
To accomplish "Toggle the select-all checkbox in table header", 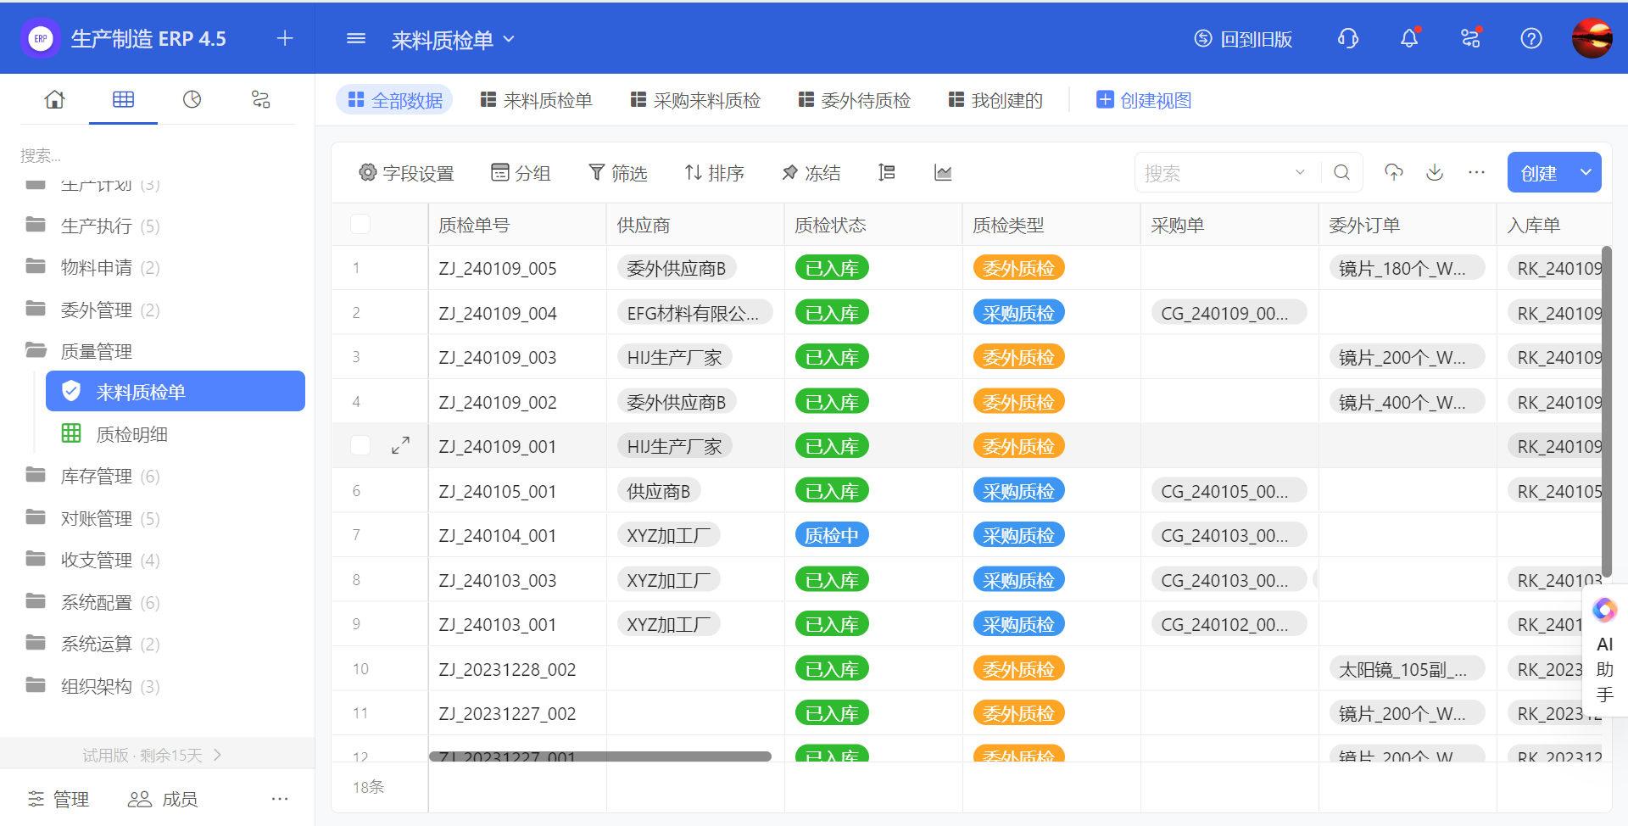I will (x=360, y=224).
